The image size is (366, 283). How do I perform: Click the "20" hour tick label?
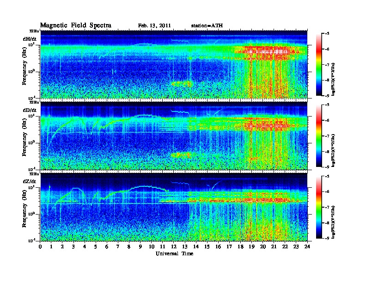point(263,247)
